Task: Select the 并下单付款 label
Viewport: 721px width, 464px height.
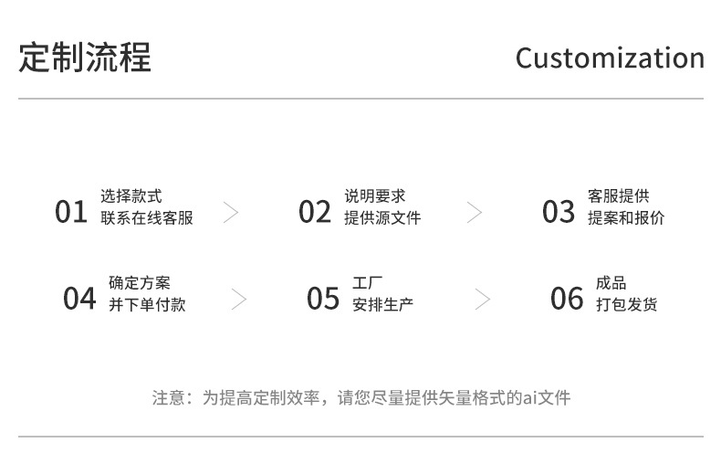Action: [147, 305]
